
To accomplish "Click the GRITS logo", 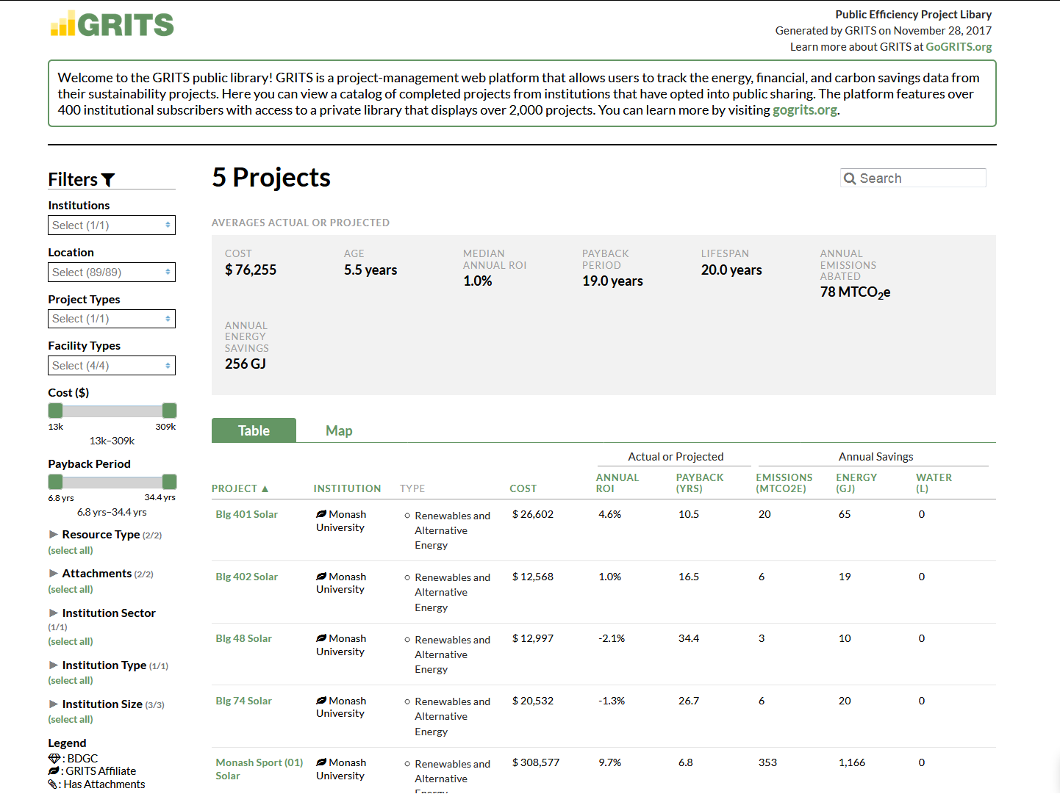I will [x=112, y=24].
